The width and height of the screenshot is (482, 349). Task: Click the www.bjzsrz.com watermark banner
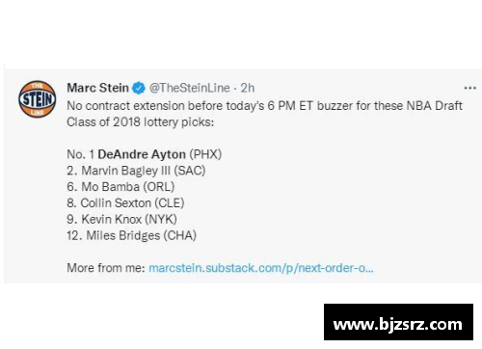pyautogui.click(x=398, y=322)
